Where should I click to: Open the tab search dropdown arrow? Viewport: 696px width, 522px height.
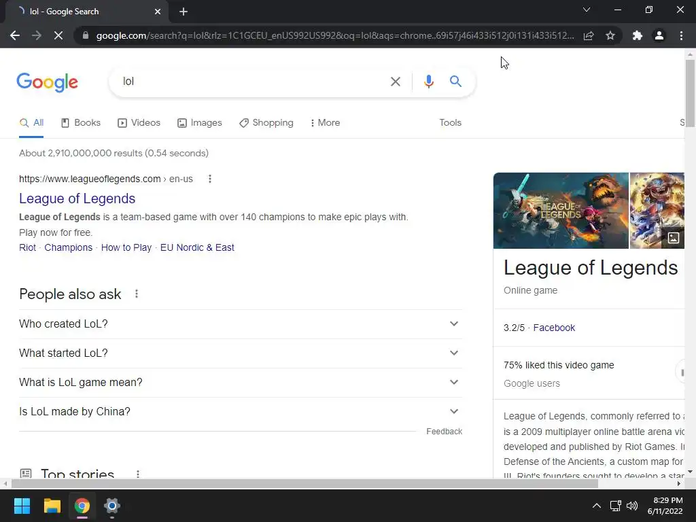pyautogui.click(x=587, y=10)
